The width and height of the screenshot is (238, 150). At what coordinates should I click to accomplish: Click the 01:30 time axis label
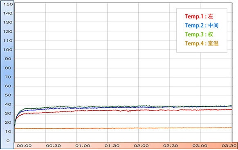coord(112,146)
